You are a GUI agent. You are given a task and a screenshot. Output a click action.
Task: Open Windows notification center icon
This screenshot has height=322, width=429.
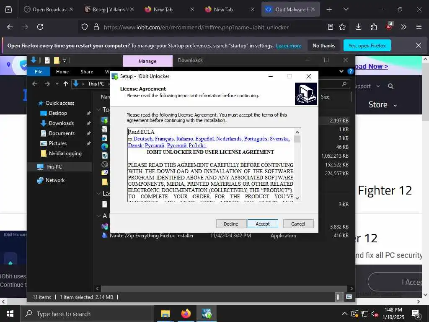(x=416, y=314)
